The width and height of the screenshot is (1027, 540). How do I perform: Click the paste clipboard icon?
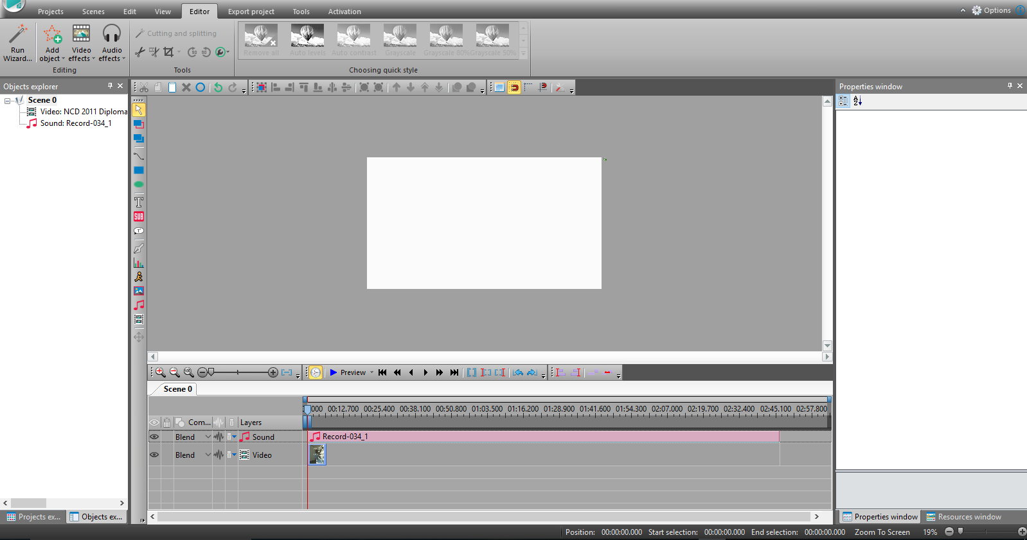172,87
